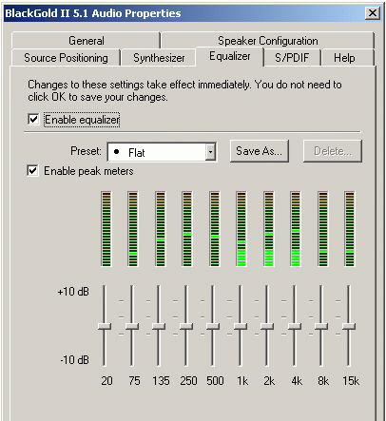The height and width of the screenshot is (421, 386).
Task: Click the Save As... button
Action: tap(260, 151)
